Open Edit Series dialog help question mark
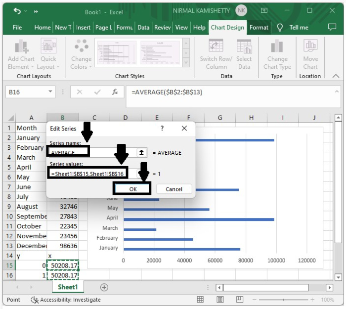This screenshot has width=346, height=309. click(x=162, y=128)
